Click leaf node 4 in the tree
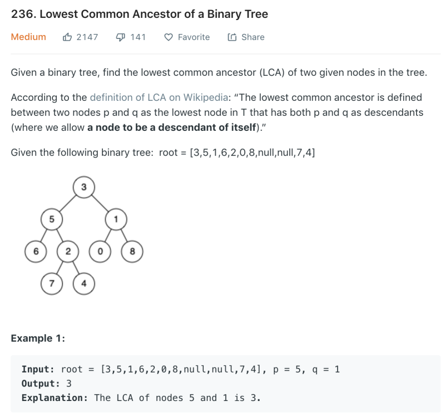 [x=84, y=283]
